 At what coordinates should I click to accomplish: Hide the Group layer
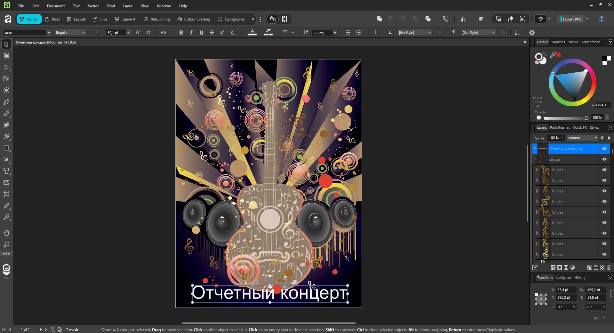pyautogui.click(x=604, y=159)
